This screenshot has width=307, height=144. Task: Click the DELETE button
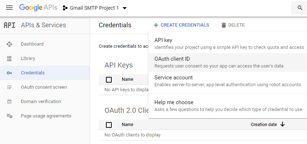coord(233,25)
